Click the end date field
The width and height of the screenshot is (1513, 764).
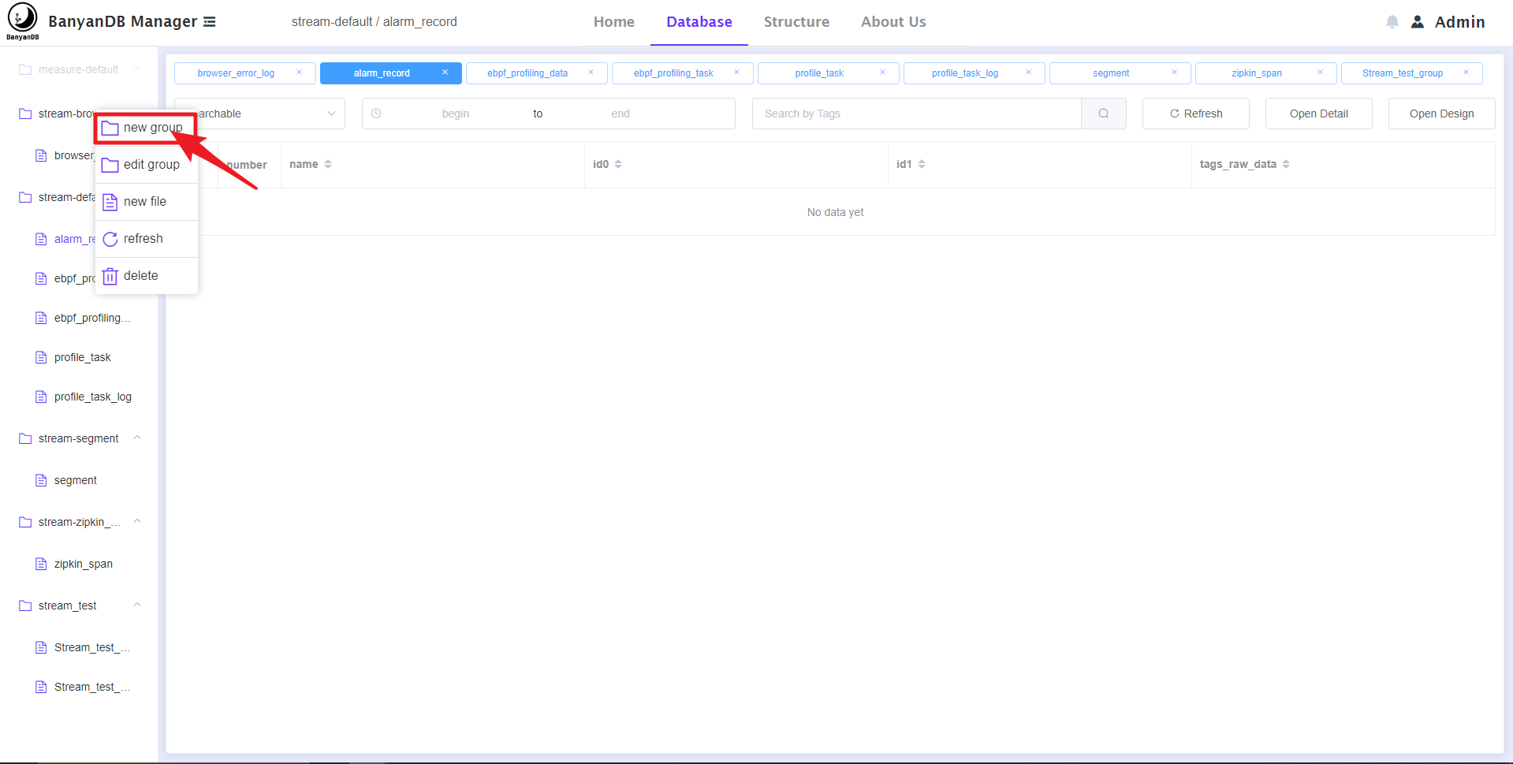click(x=620, y=114)
